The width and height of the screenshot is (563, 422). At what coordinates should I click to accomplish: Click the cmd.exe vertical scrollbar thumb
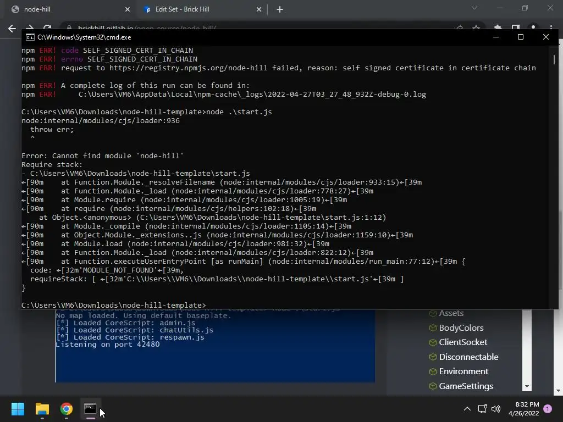(x=554, y=59)
